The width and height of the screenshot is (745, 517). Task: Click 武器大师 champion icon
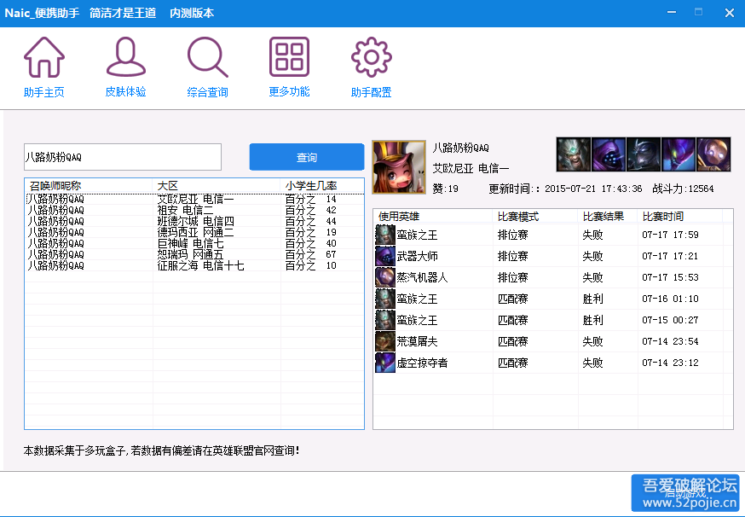coord(385,256)
